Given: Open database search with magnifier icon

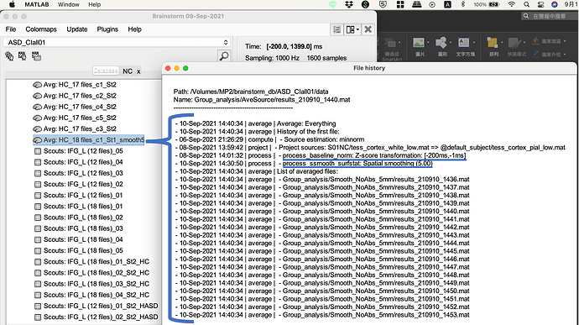Looking at the screenshot, I should (224, 56).
